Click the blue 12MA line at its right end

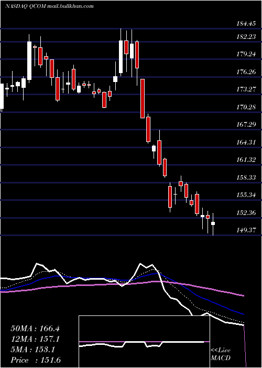[243, 314]
